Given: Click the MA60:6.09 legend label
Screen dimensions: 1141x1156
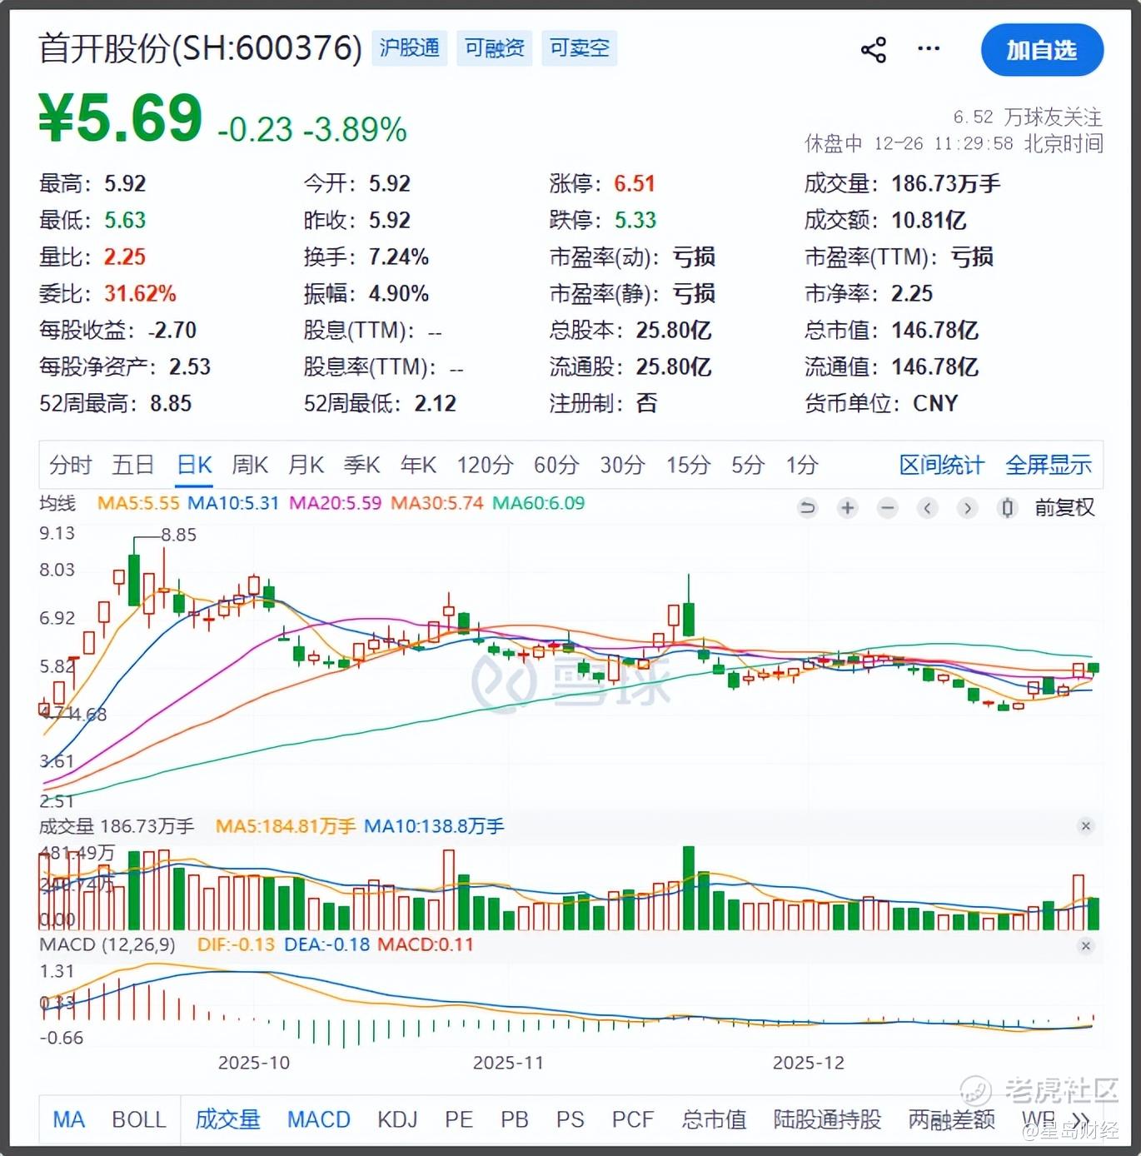Looking at the screenshot, I should coord(539,503).
